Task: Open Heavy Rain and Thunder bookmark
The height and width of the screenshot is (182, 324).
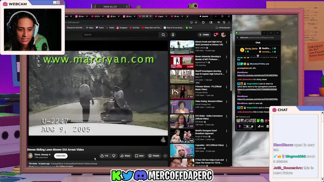Action: coord(151,28)
